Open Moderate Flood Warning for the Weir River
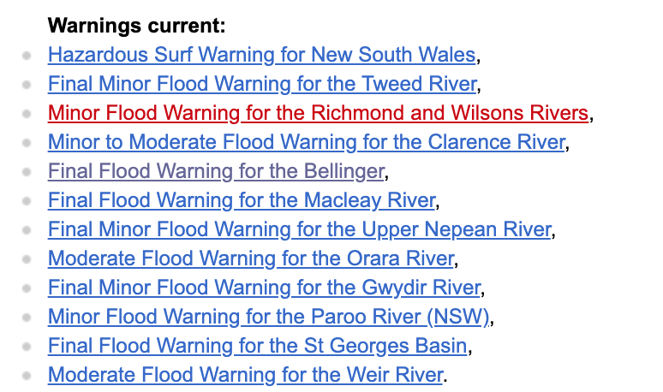The height and width of the screenshot is (392, 663). [246, 376]
